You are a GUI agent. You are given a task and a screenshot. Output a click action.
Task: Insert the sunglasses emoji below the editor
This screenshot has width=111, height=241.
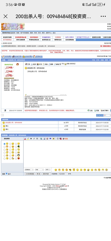click(x=70, y=170)
